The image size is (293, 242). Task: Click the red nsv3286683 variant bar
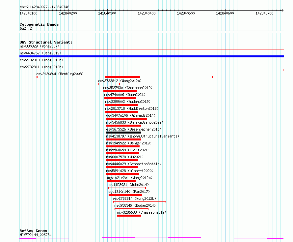(x=129, y=216)
